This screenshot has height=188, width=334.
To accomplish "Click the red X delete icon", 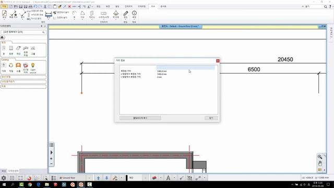I will [x=69, y=7].
